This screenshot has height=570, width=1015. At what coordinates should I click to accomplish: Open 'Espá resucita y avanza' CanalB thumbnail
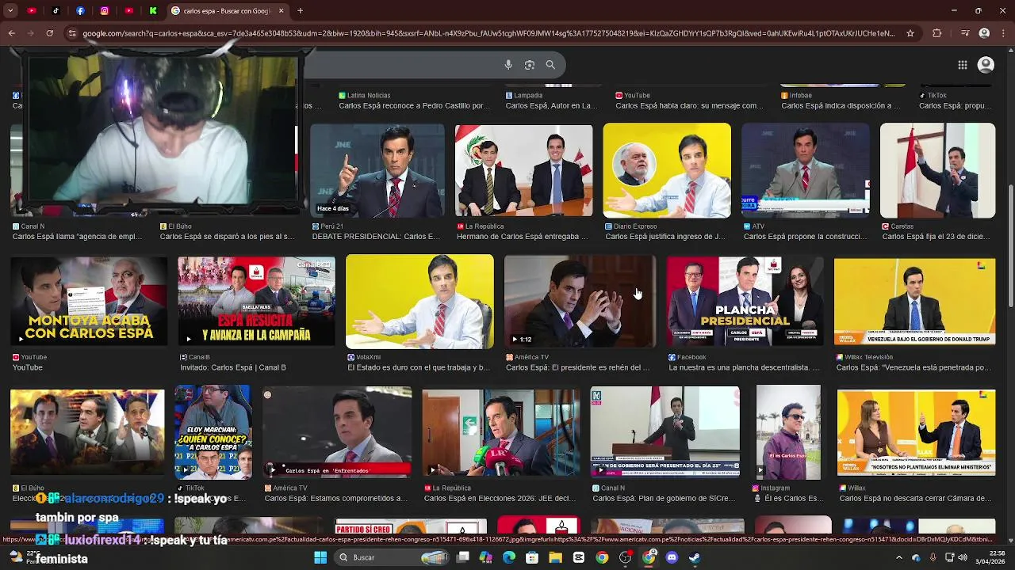(256, 301)
